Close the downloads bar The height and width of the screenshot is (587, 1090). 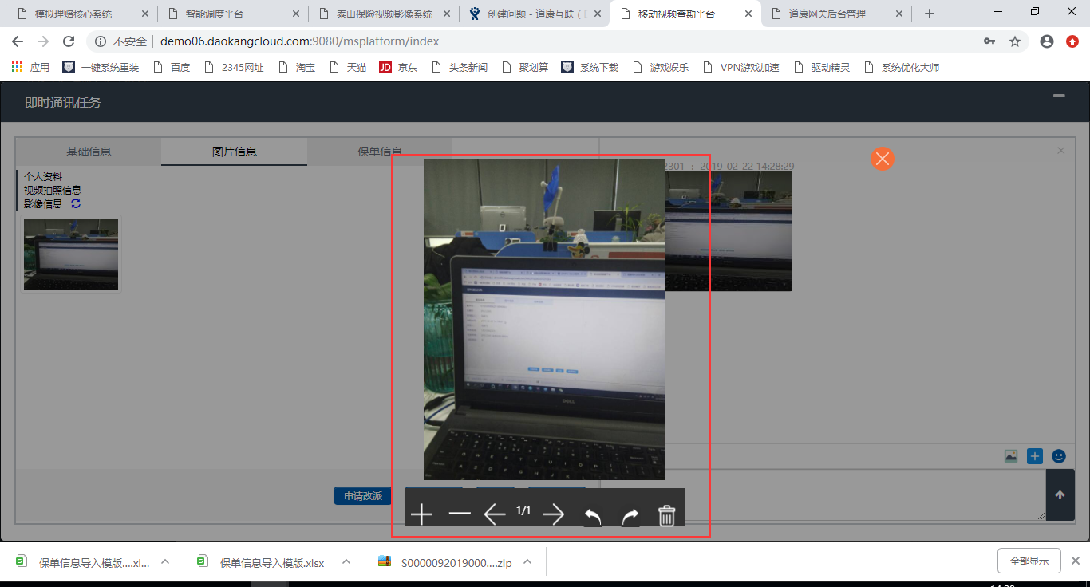[x=1075, y=561]
